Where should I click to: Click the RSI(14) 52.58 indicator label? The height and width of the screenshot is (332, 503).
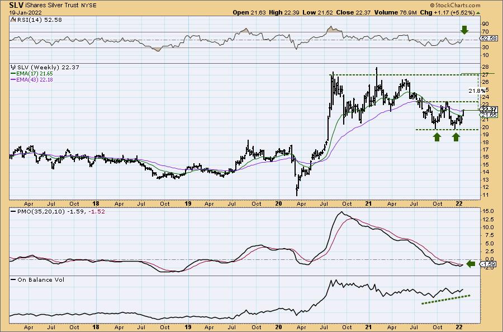[x=39, y=20]
